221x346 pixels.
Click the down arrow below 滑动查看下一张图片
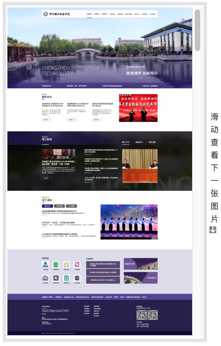pyautogui.click(x=213, y=230)
